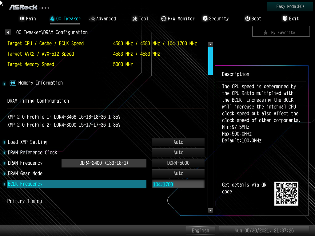Click the OC Tweaker flame icon

point(52,19)
